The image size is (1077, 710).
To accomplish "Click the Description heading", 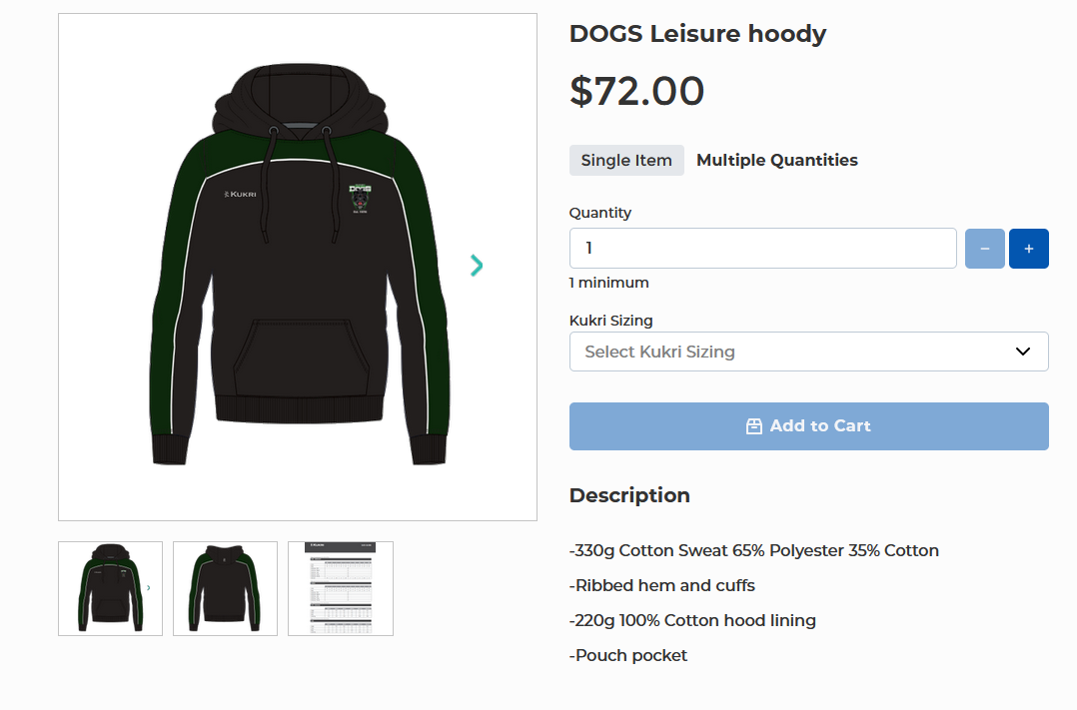I will (x=629, y=495).
